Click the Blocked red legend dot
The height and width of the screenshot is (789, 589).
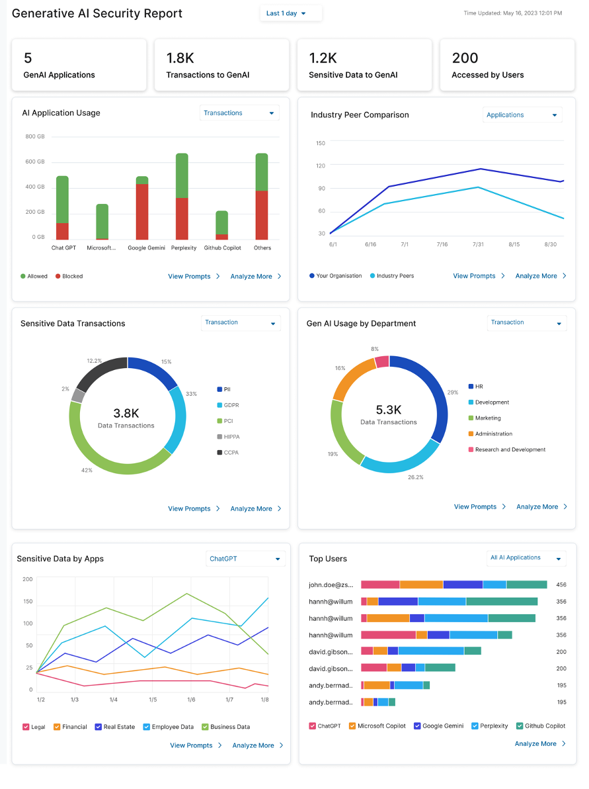58,276
